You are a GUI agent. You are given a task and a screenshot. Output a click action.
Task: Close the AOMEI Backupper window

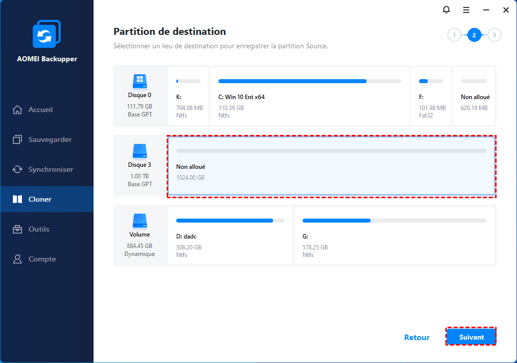coord(506,10)
